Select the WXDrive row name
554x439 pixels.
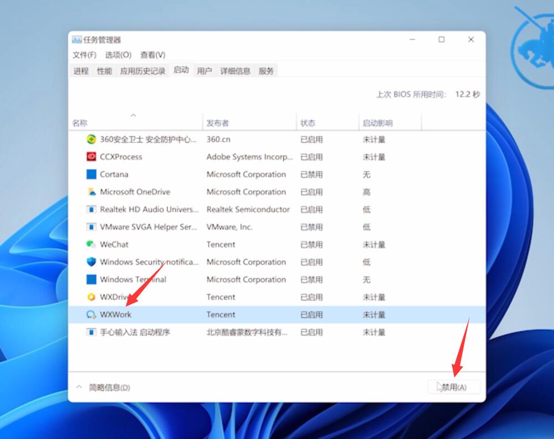point(114,297)
